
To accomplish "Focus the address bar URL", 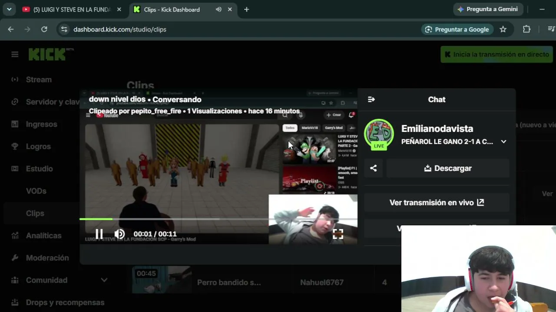I will coord(120,29).
